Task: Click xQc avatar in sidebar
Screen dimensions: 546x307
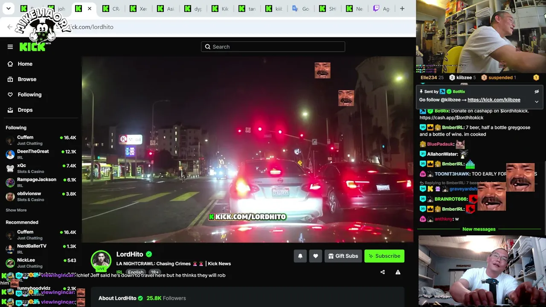Action: (x=10, y=168)
